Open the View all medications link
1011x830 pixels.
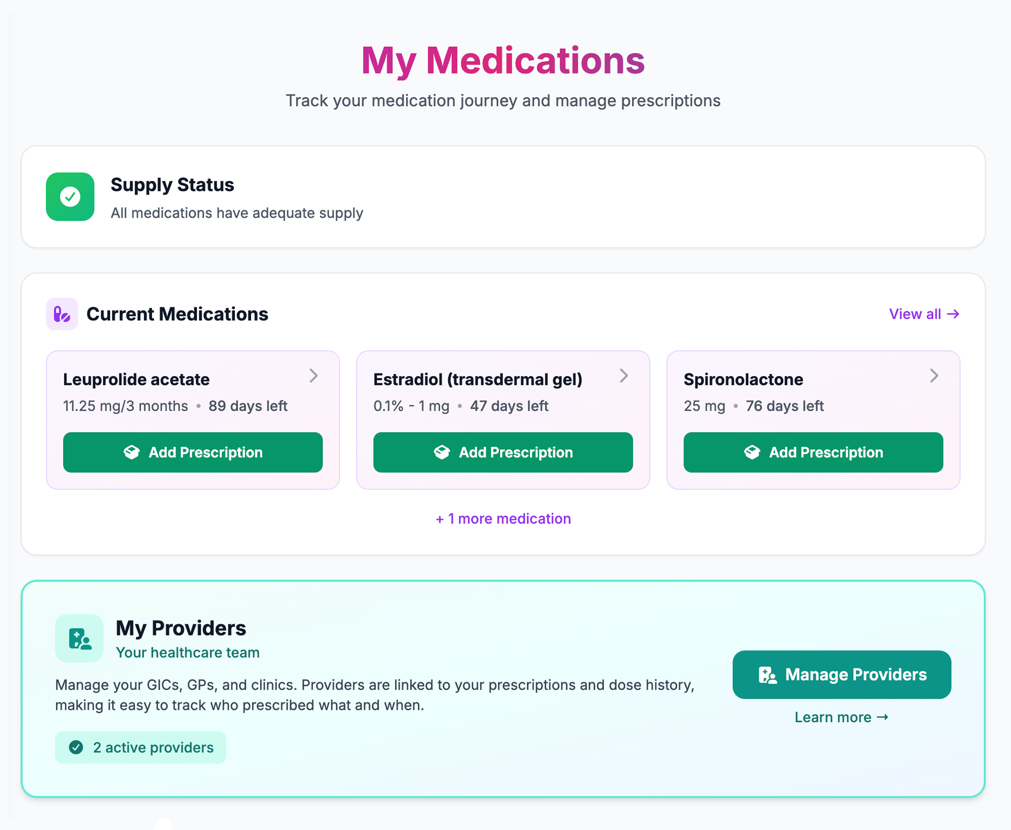[924, 314]
